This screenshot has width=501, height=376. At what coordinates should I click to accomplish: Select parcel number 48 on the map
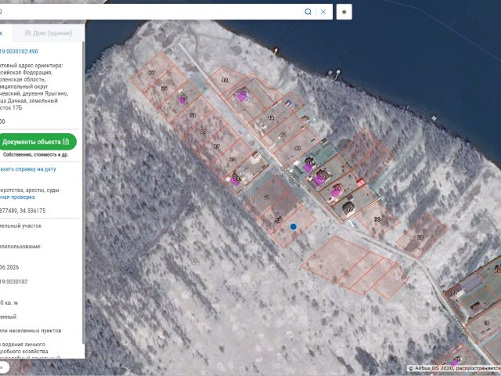tap(225, 80)
